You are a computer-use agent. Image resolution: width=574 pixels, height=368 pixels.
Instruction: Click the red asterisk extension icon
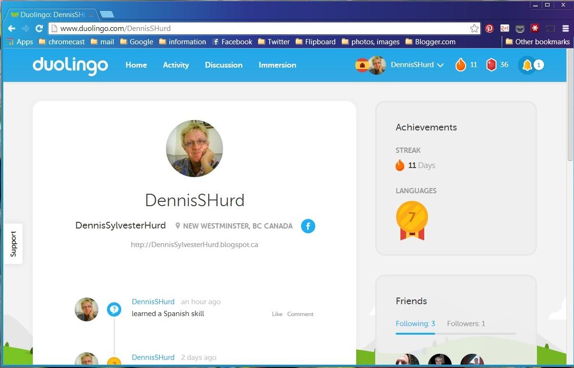click(535, 29)
